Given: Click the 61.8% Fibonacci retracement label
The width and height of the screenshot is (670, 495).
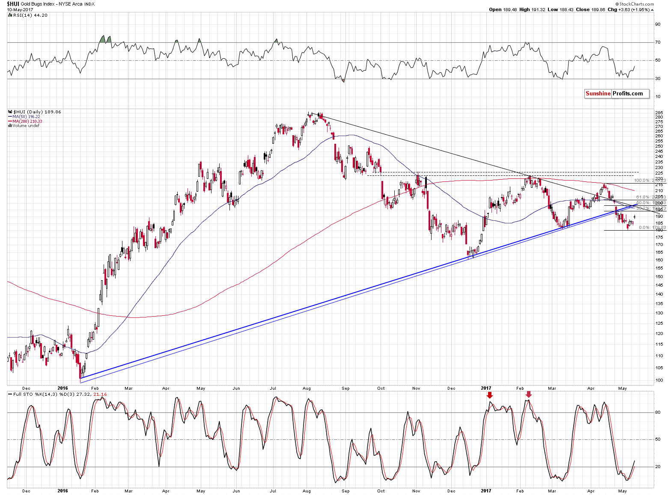Looking at the screenshot, I should 651,197.
